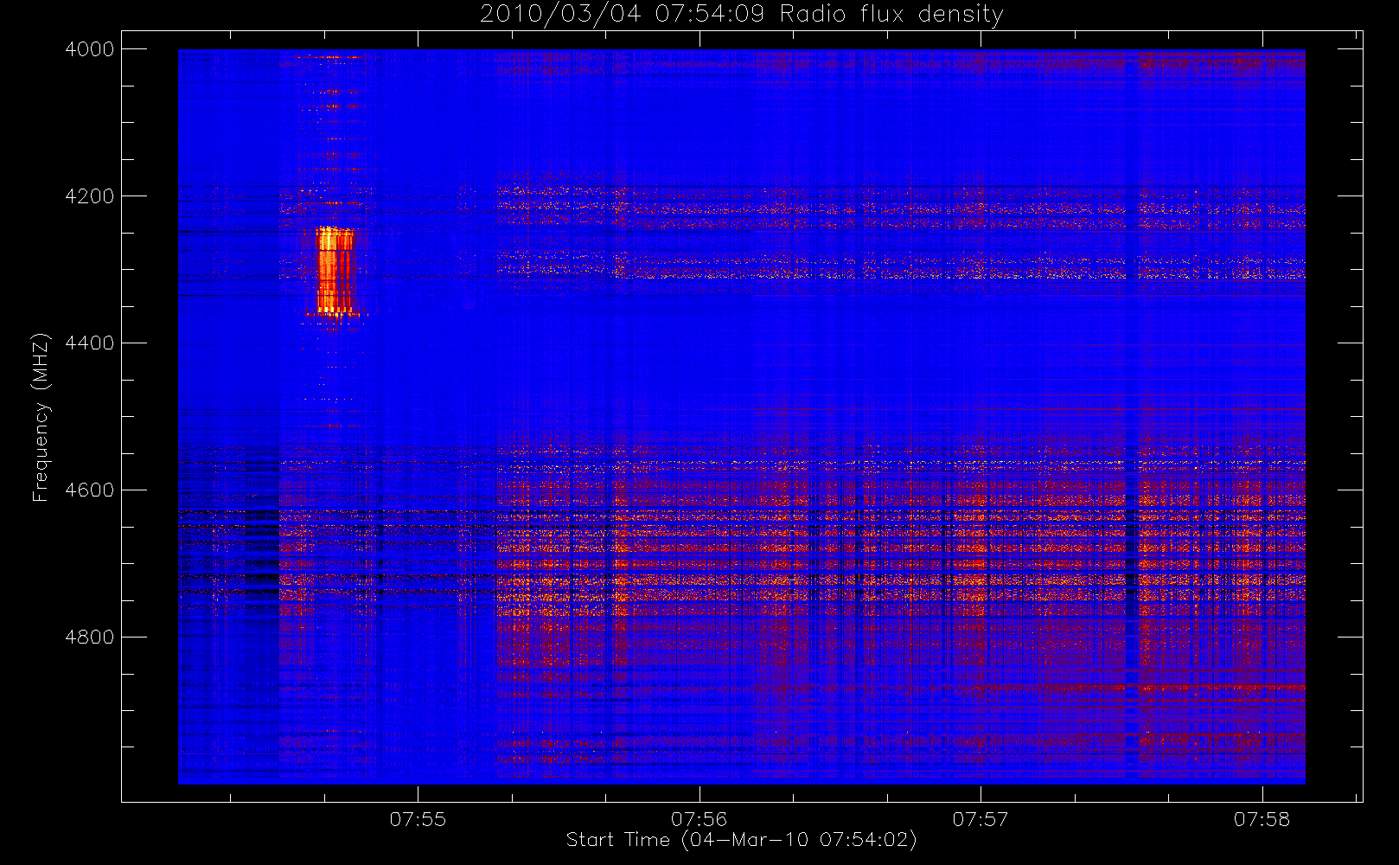1399x865 pixels.
Task: Click the 07:56 time tick label
Action: (699, 819)
